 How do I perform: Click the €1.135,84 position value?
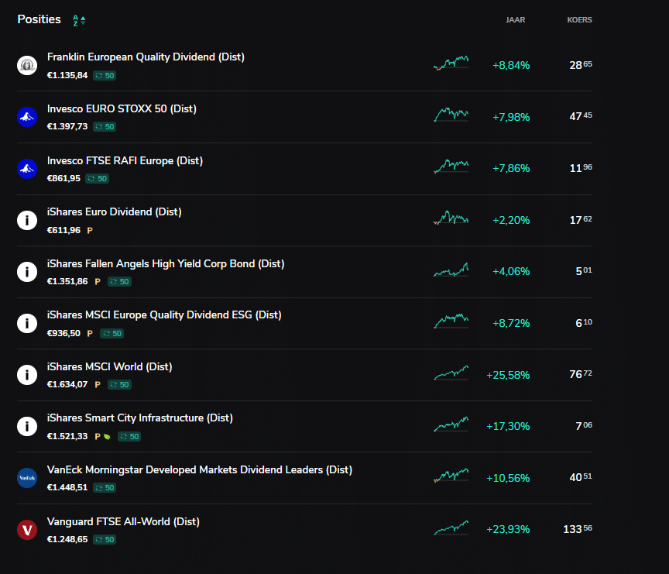pos(67,76)
